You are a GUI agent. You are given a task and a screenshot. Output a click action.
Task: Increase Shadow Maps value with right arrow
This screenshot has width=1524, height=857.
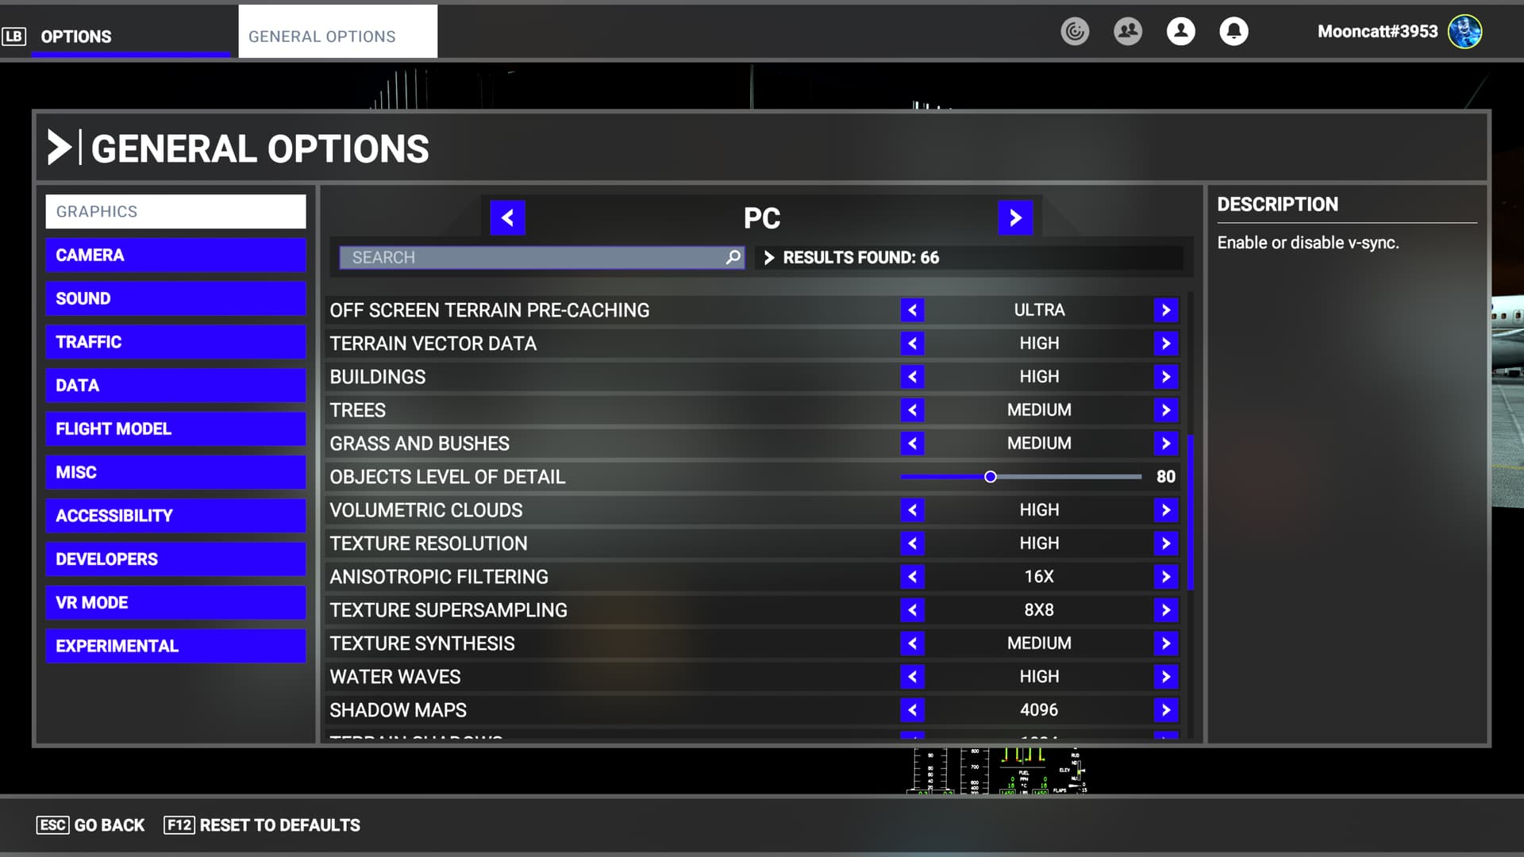(1165, 710)
